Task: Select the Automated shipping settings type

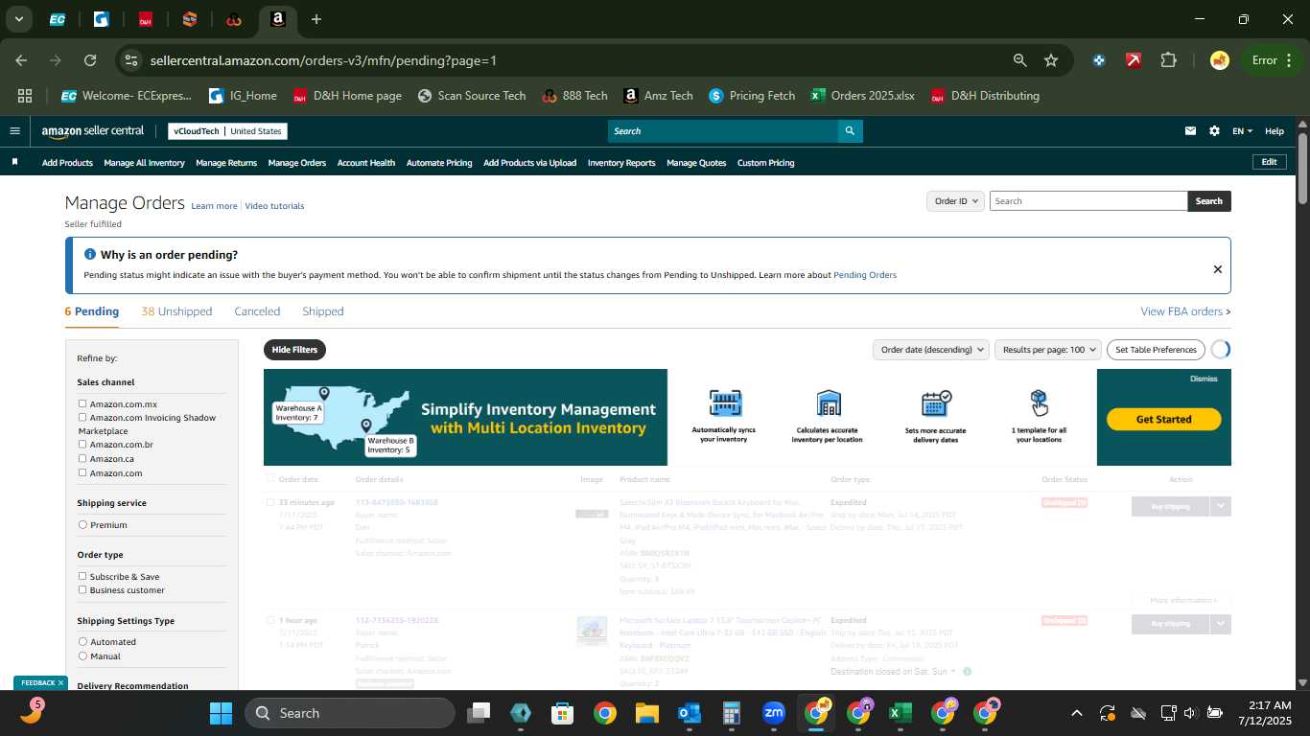Action: pos(82,642)
